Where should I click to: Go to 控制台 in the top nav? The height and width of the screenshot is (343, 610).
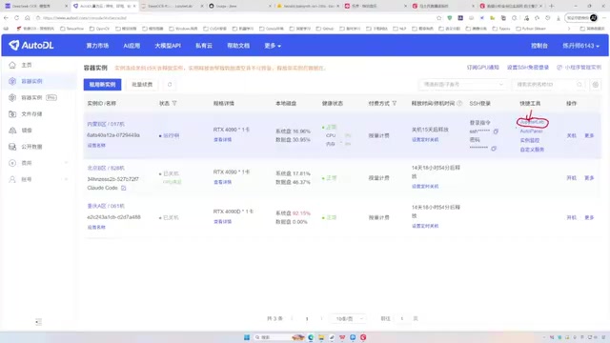click(x=539, y=46)
